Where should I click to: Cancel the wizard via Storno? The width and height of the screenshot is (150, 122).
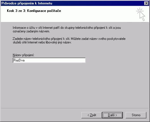[136, 115]
